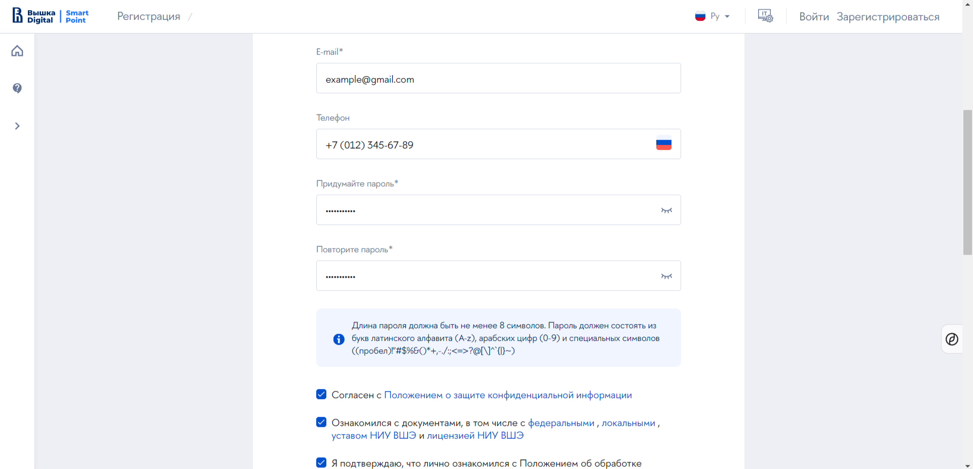The image size is (973, 469).
Task: Click the E-mail input field
Action: 499,78
